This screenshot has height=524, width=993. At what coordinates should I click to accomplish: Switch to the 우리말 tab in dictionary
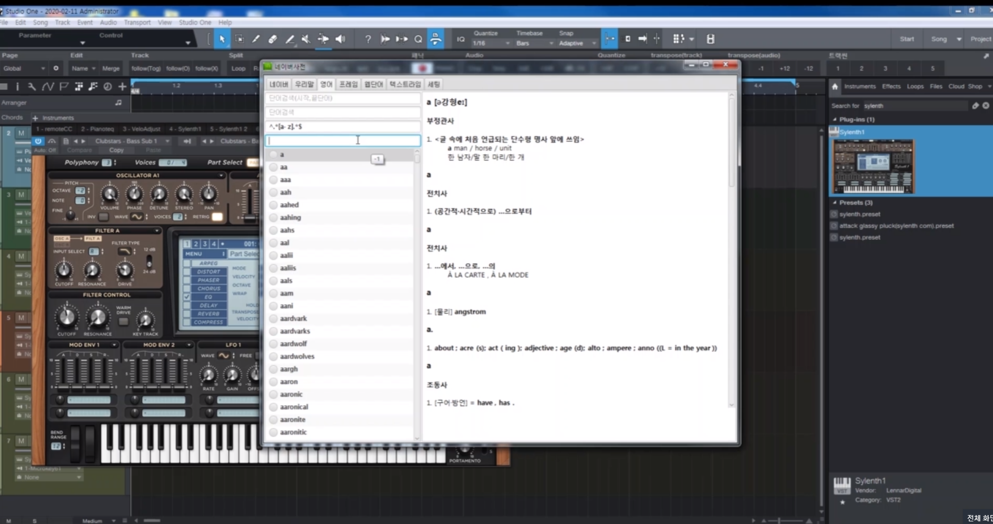pos(304,84)
